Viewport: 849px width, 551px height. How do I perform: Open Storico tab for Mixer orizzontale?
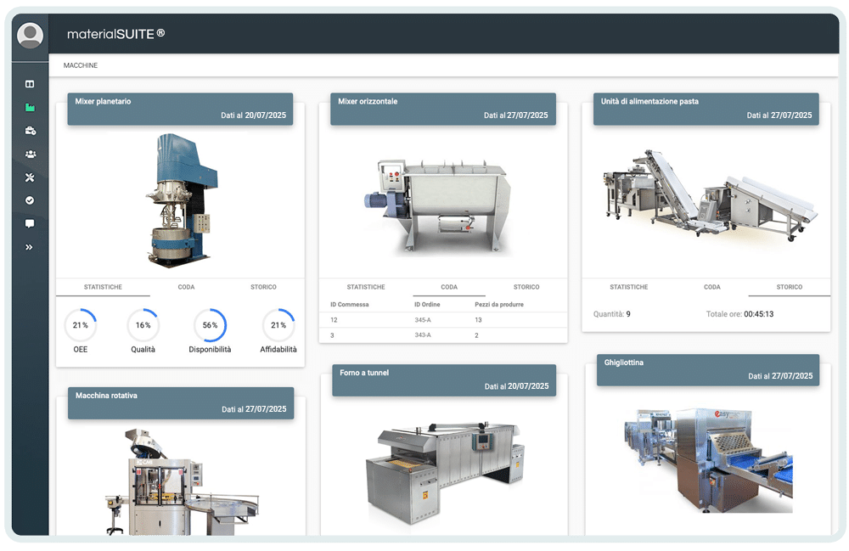(x=526, y=287)
